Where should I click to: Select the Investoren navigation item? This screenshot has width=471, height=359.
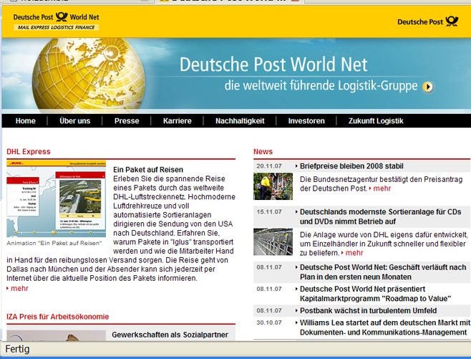tap(306, 121)
